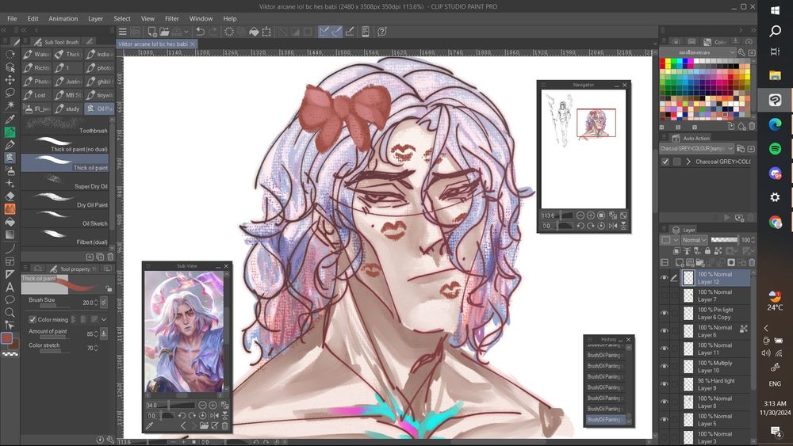Open Chrome from the Windows taskbar
The height and width of the screenshot is (446, 793).
click(x=775, y=222)
